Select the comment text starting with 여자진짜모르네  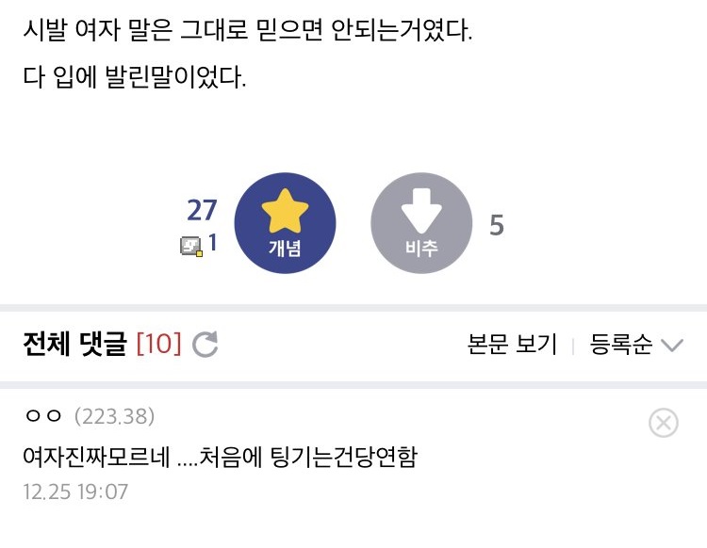(x=220, y=458)
